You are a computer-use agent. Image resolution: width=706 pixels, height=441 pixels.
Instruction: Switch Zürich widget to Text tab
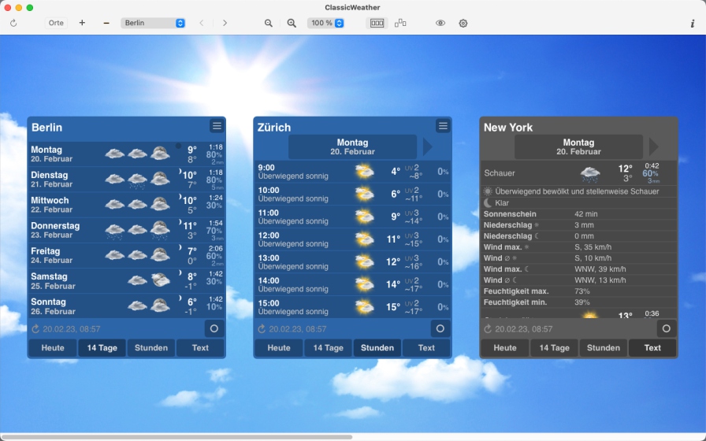pyautogui.click(x=426, y=348)
